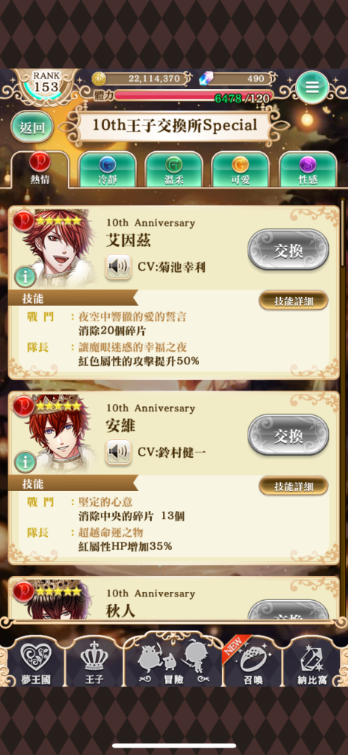
Task: Switch to the 冷靜 attribute tab
Action: coord(108,170)
